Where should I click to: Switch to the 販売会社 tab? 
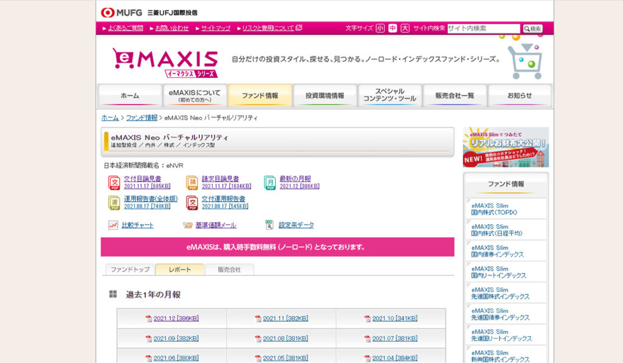(231, 269)
